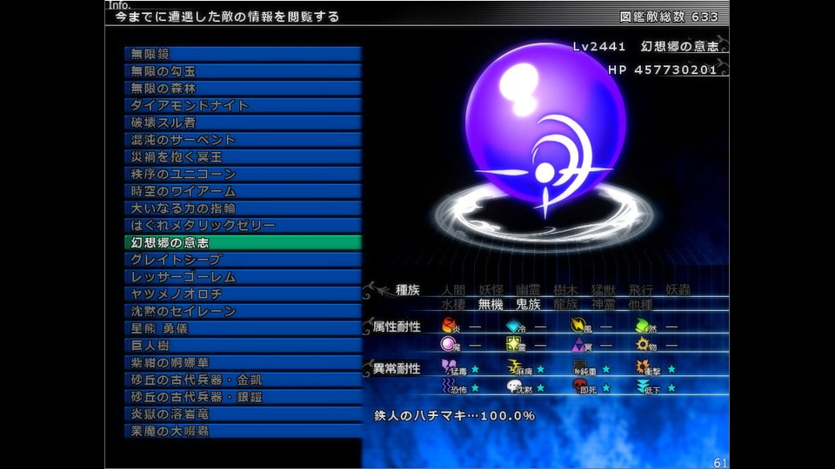
Task: Choose the last list entry starting 業魔
Action: [243, 432]
